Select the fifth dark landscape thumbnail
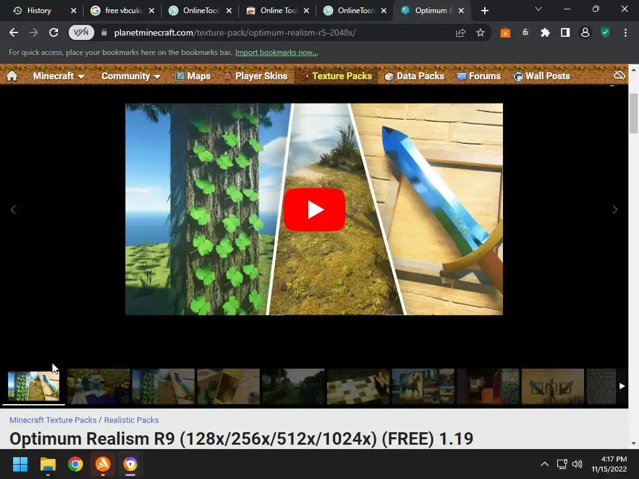639x479 pixels. click(293, 386)
